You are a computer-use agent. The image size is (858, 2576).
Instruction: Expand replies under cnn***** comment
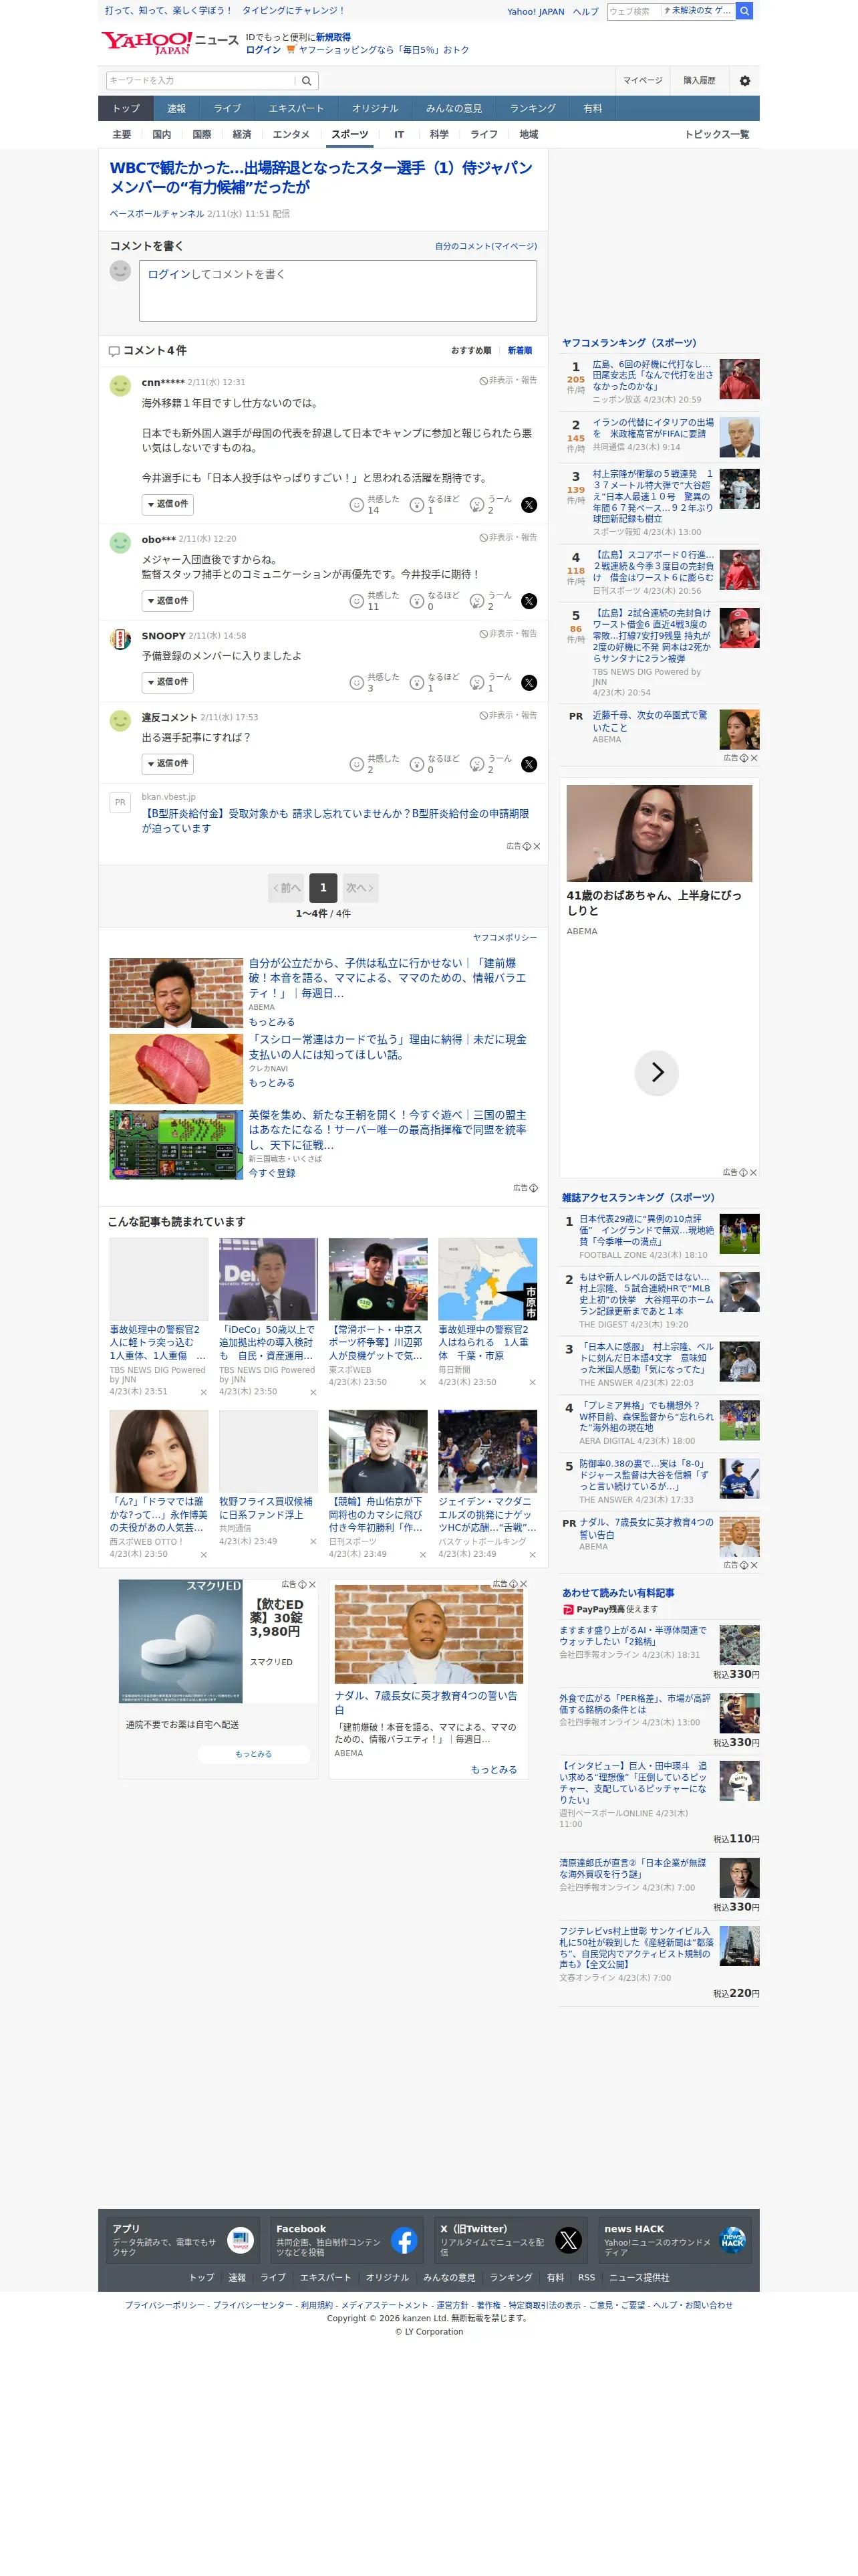point(167,505)
